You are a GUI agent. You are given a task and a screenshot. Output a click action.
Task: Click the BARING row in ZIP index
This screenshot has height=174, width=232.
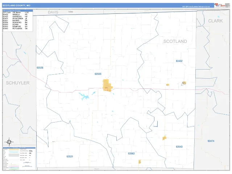pyautogui.click(x=15, y=20)
